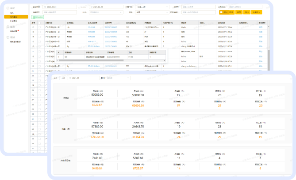Image resolution: width=296 pixels, height=180 pixels.
Task: Open the sidebar item just above the highlighted one
Action: point(12,13)
